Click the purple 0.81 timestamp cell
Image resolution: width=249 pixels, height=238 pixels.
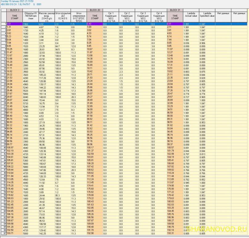pyautogui.click(x=175, y=24)
